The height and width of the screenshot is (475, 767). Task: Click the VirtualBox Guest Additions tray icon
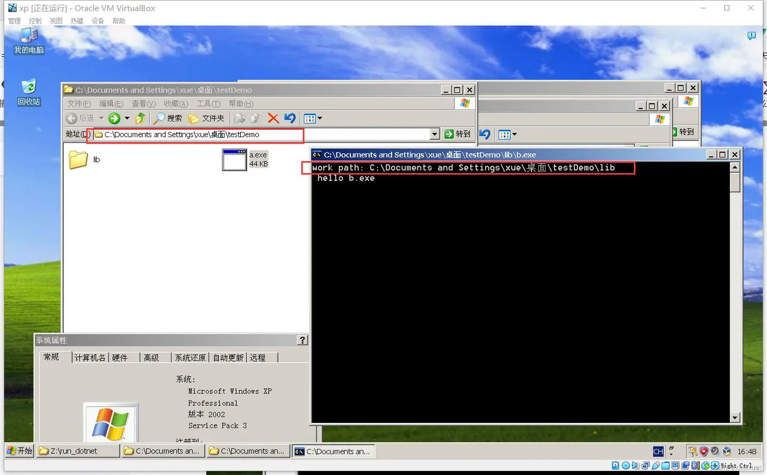(727, 452)
